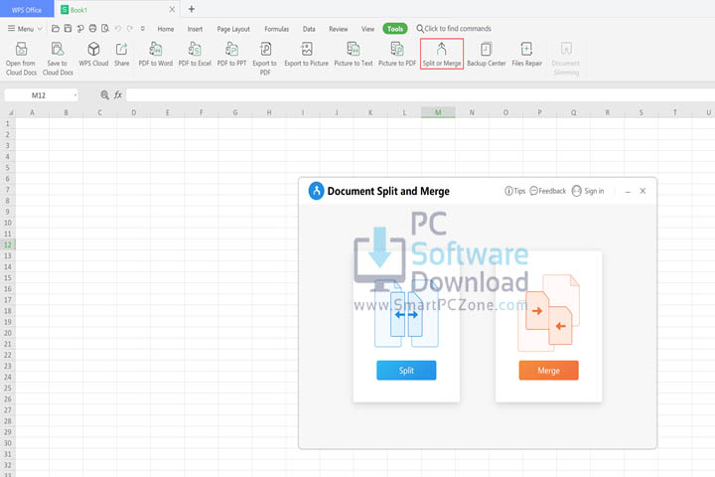Launch PDF to PPT converter

231,54
